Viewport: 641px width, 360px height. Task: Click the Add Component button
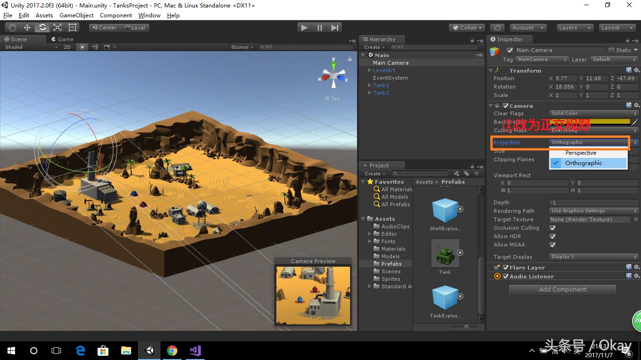click(x=562, y=290)
